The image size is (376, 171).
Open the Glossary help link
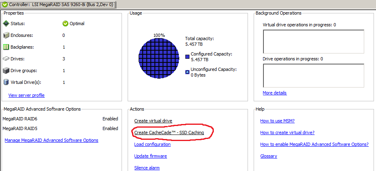pyautogui.click(x=269, y=156)
